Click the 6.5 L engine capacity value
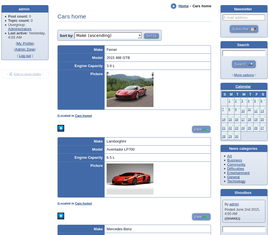 click(x=111, y=158)
